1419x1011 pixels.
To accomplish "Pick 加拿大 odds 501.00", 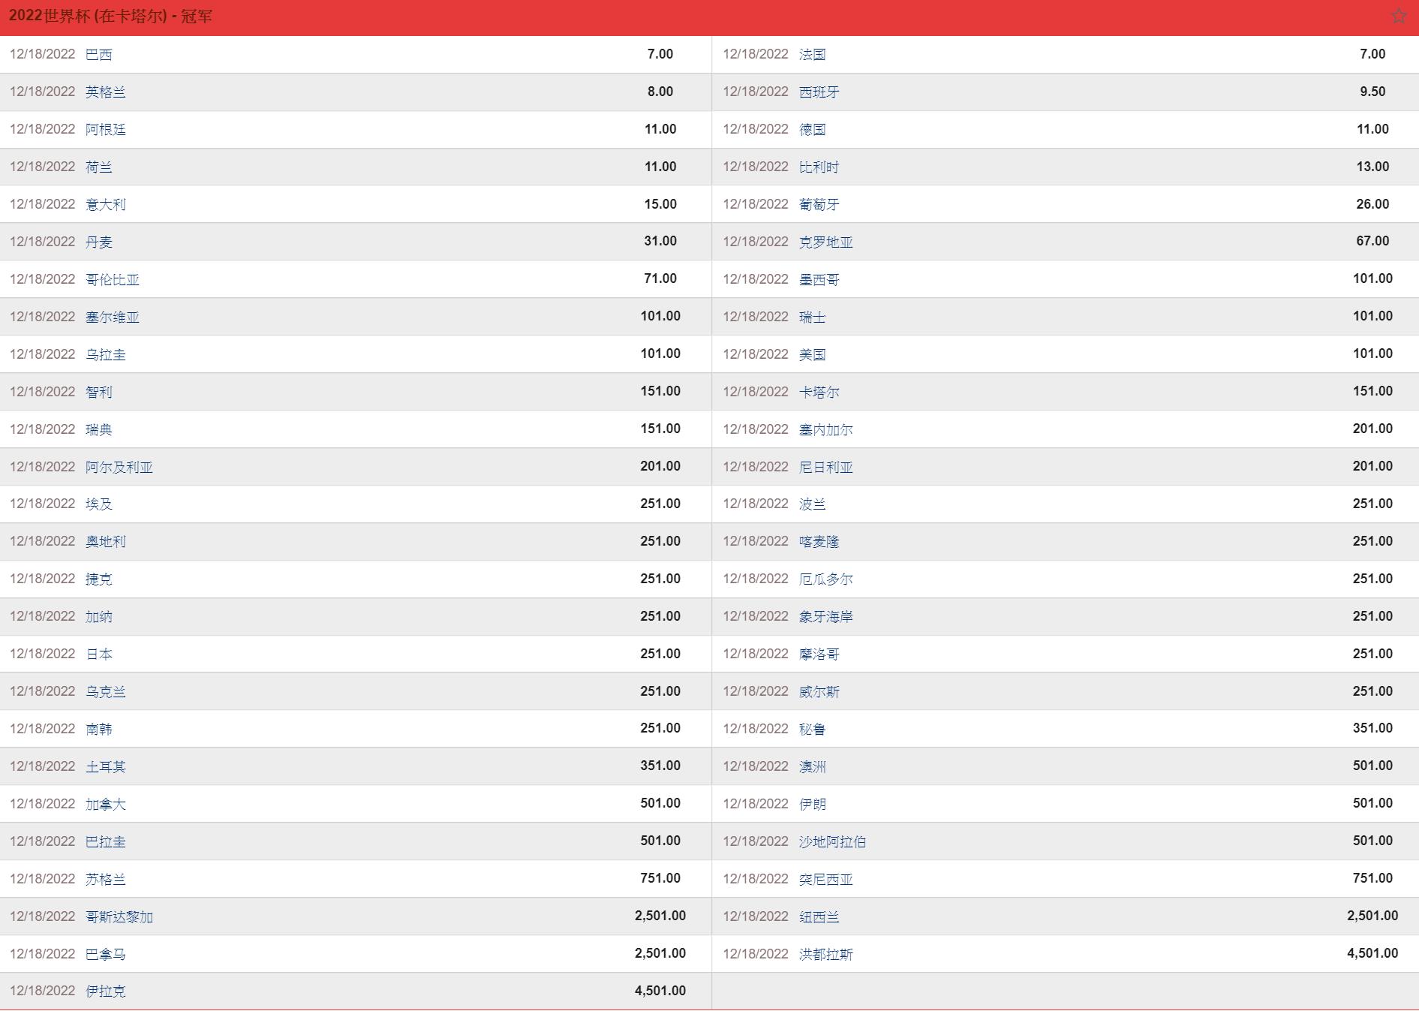I will 660,803.
